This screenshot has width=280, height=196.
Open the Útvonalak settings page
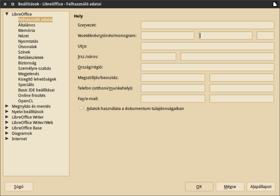pos(27,47)
